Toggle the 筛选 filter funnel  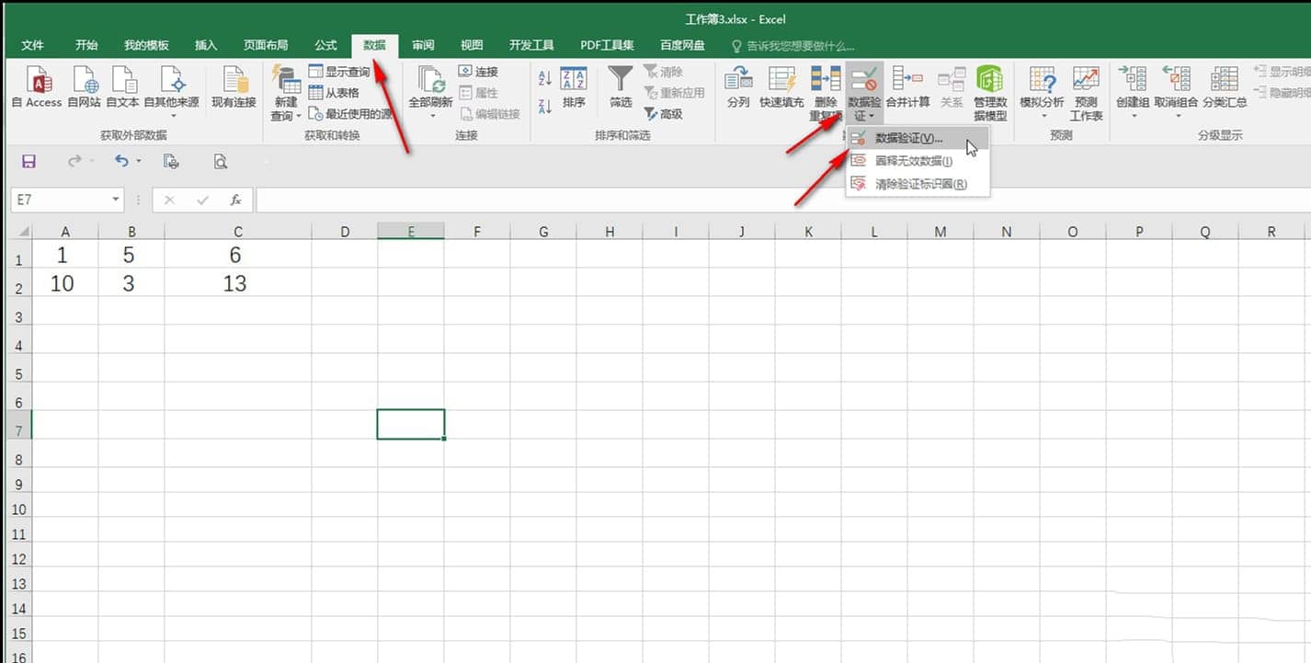click(621, 88)
